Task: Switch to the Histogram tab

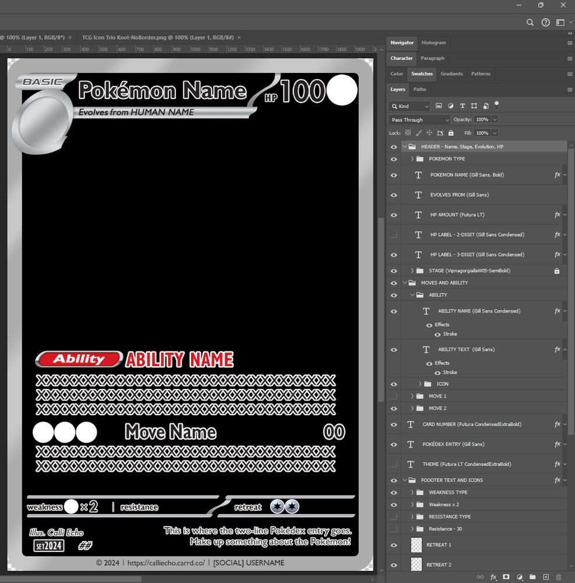Action: coord(433,43)
